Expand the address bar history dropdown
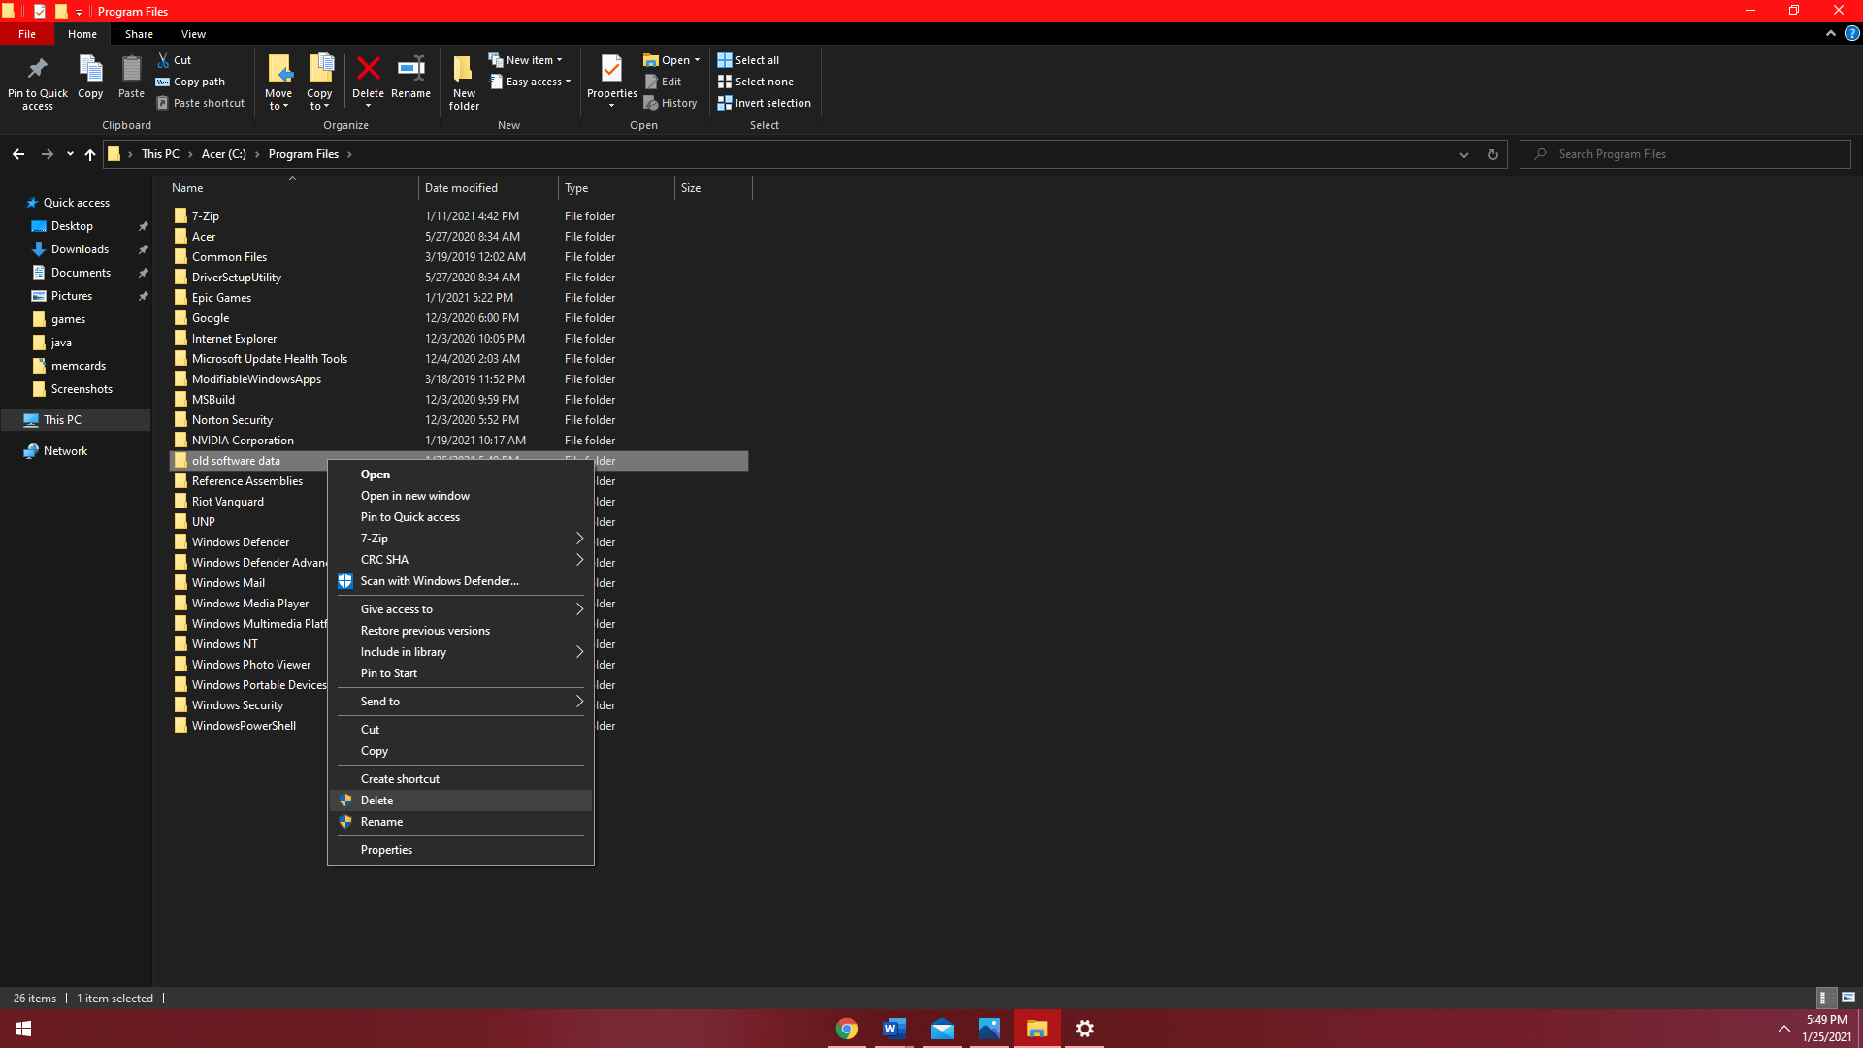This screenshot has height=1048, width=1863. click(x=1464, y=154)
